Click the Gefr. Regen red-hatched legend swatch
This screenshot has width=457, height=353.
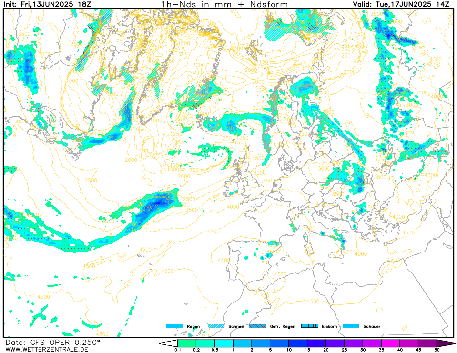point(258,326)
